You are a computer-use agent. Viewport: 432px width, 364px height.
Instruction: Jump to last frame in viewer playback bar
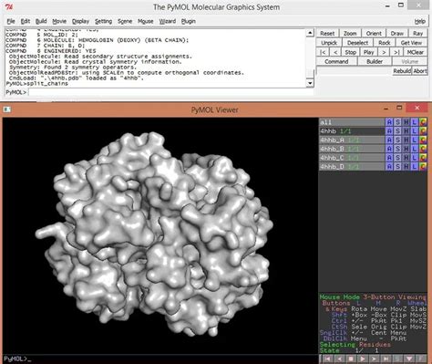point(386,359)
